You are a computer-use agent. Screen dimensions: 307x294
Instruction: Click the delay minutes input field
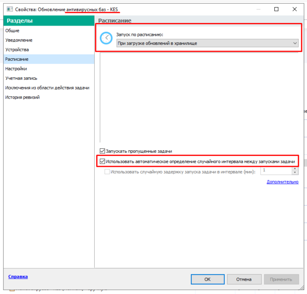(x=276, y=171)
